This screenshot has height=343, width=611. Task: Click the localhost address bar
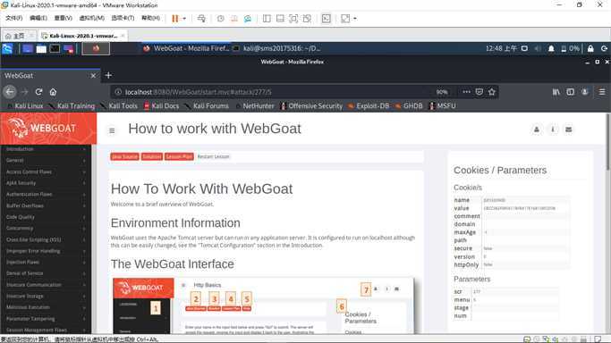point(273,92)
